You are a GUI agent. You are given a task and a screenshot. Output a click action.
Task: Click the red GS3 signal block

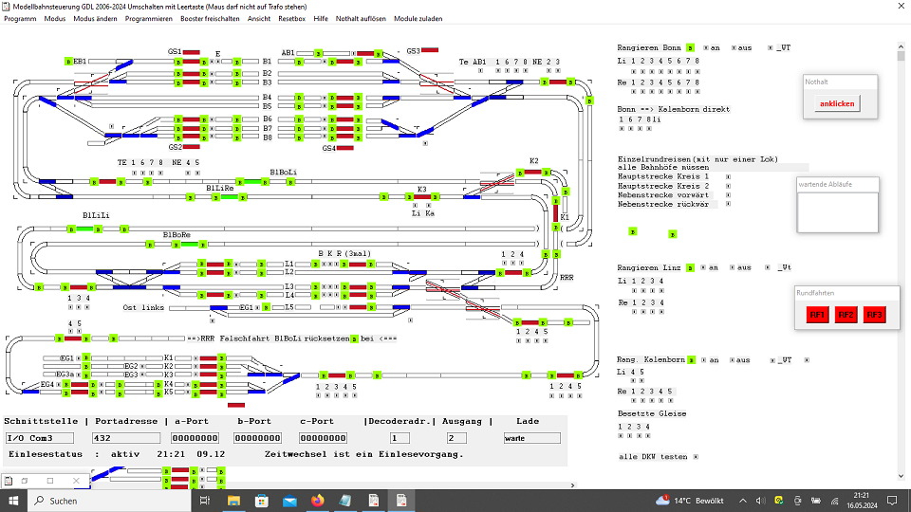coord(430,50)
